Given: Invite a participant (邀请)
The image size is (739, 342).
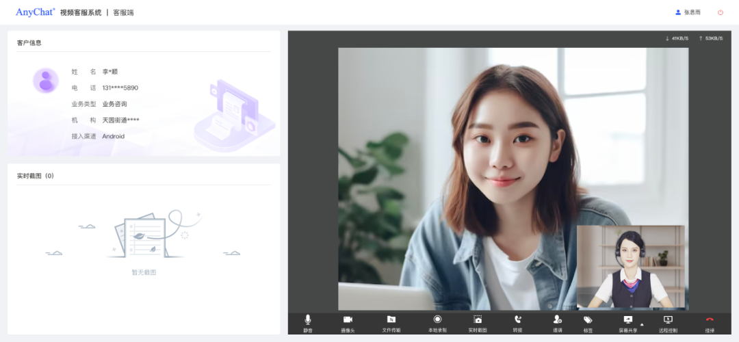Looking at the screenshot, I should pos(557,323).
